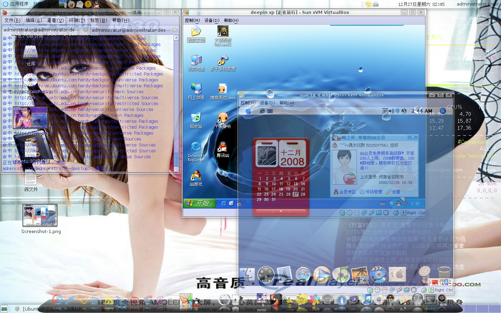Click the volume icon in the mac menu bar
Image resolution: width=501 pixels, height=313 pixels.
(391, 111)
